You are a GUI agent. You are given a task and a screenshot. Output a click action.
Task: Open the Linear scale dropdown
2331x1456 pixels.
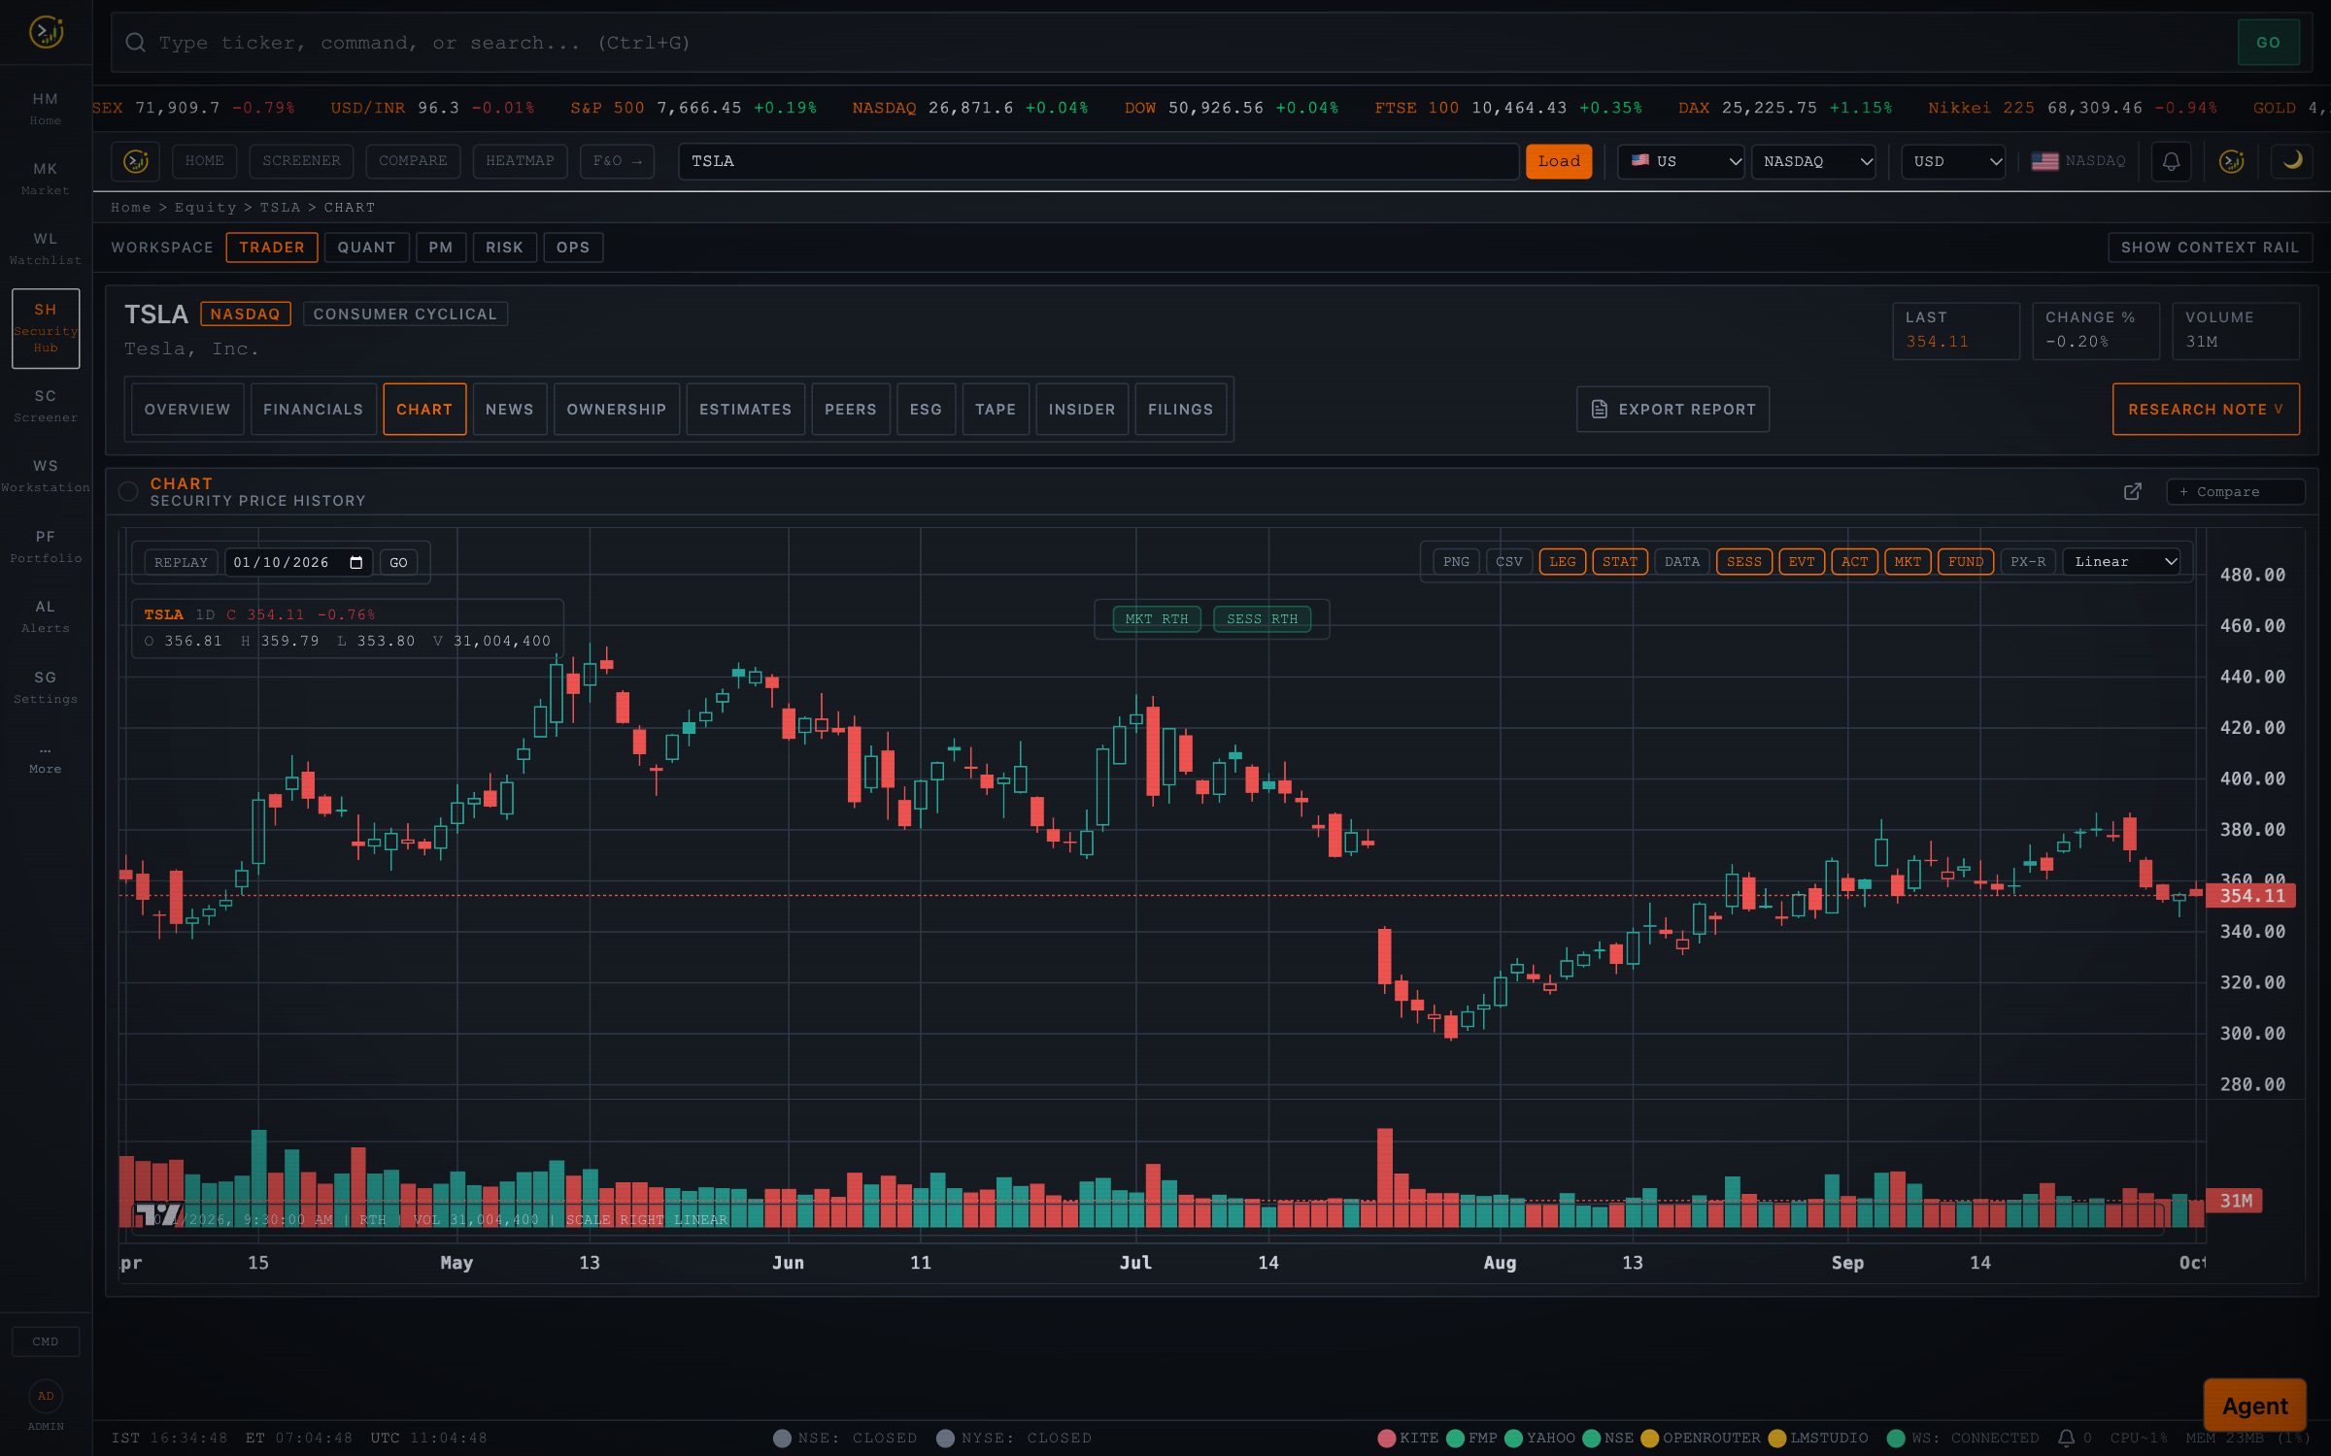[2122, 562]
